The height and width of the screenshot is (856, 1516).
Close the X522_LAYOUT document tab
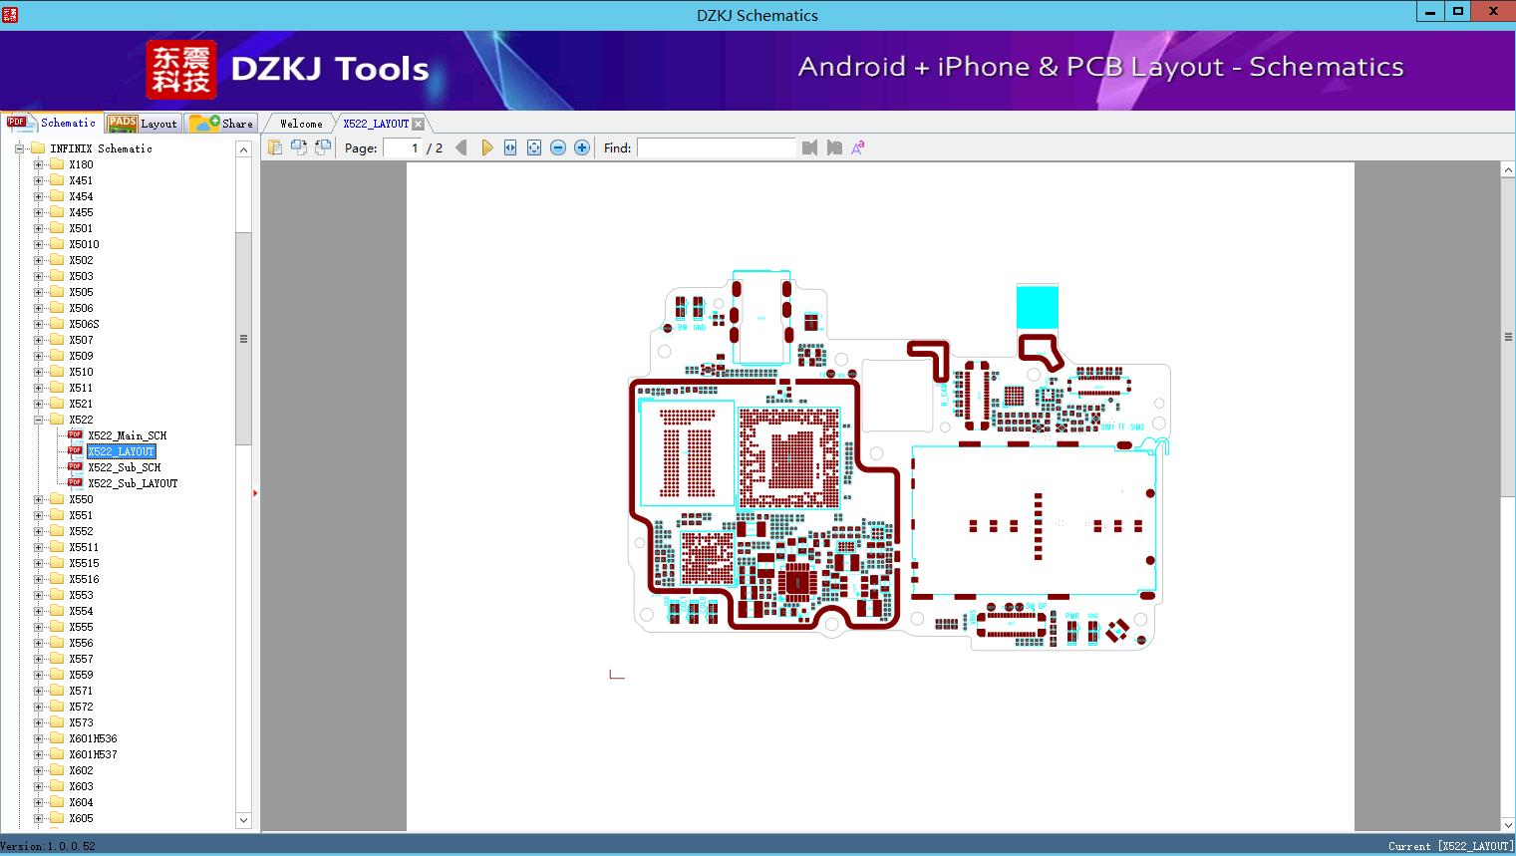418,124
